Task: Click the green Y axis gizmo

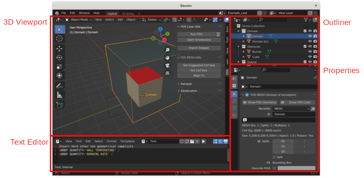Action: 168,34
